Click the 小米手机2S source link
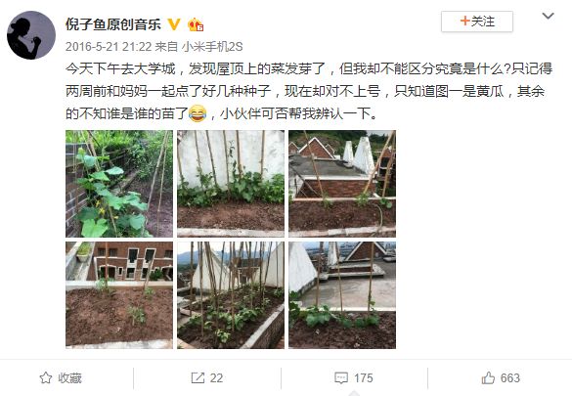The width and height of the screenshot is (572, 396). (212, 47)
